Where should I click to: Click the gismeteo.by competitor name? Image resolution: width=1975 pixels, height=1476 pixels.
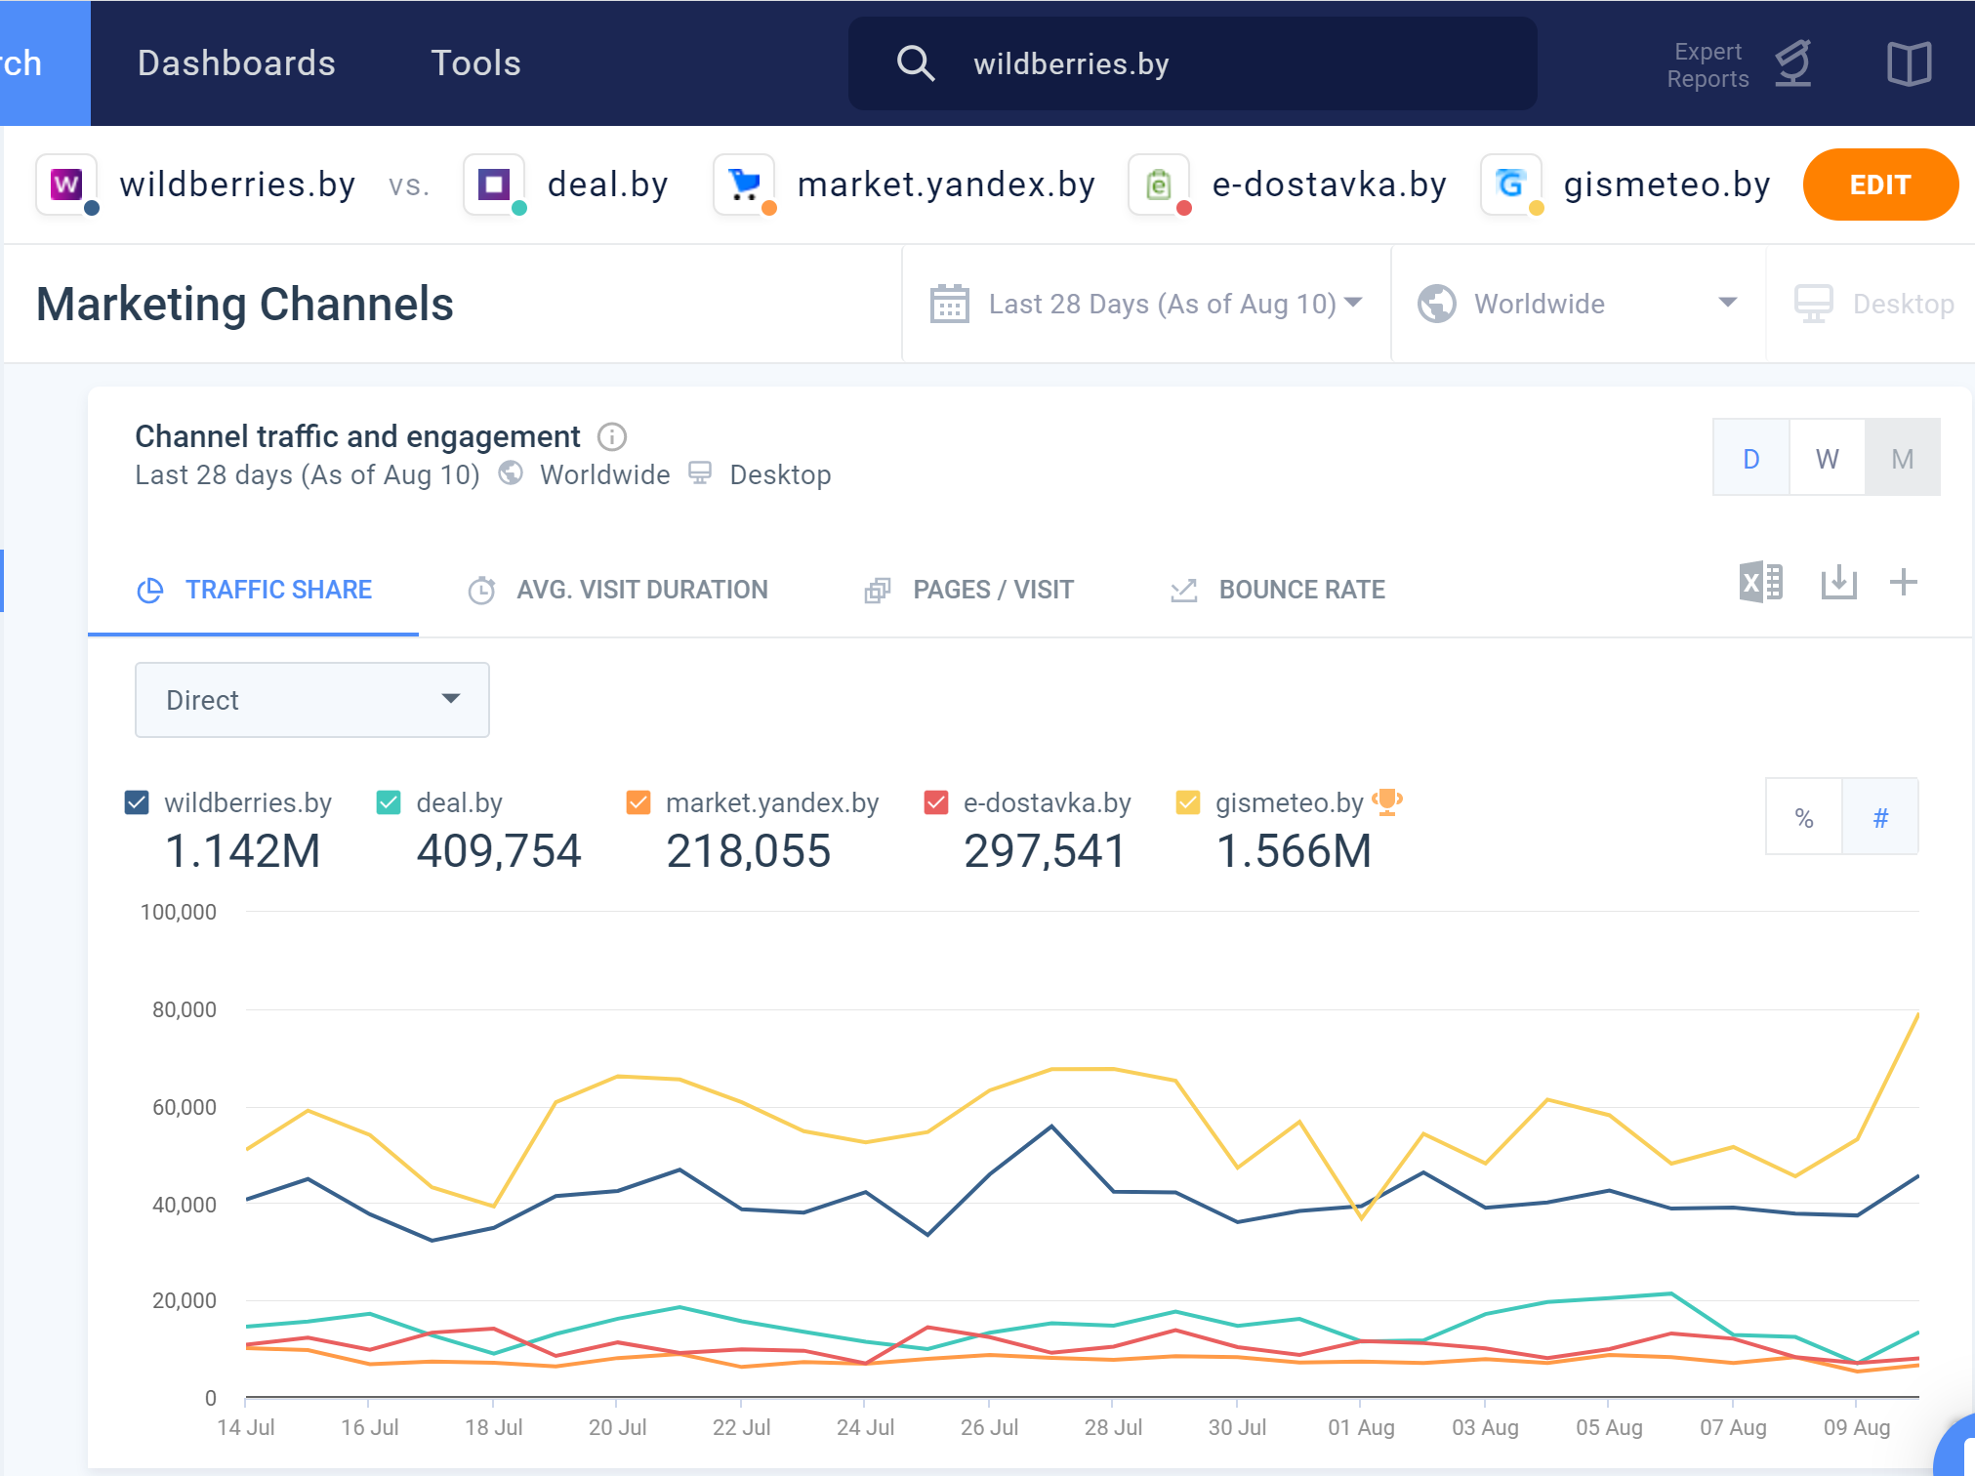(x=1666, y=184)
